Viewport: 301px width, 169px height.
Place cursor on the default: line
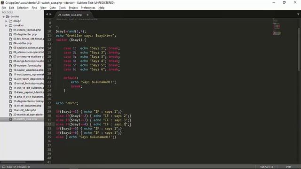(71, 78)
